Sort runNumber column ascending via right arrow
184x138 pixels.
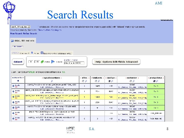138,78
